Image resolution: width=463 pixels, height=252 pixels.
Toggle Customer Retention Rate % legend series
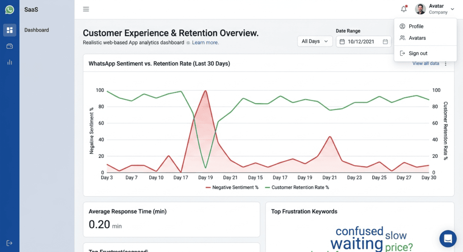297,188
